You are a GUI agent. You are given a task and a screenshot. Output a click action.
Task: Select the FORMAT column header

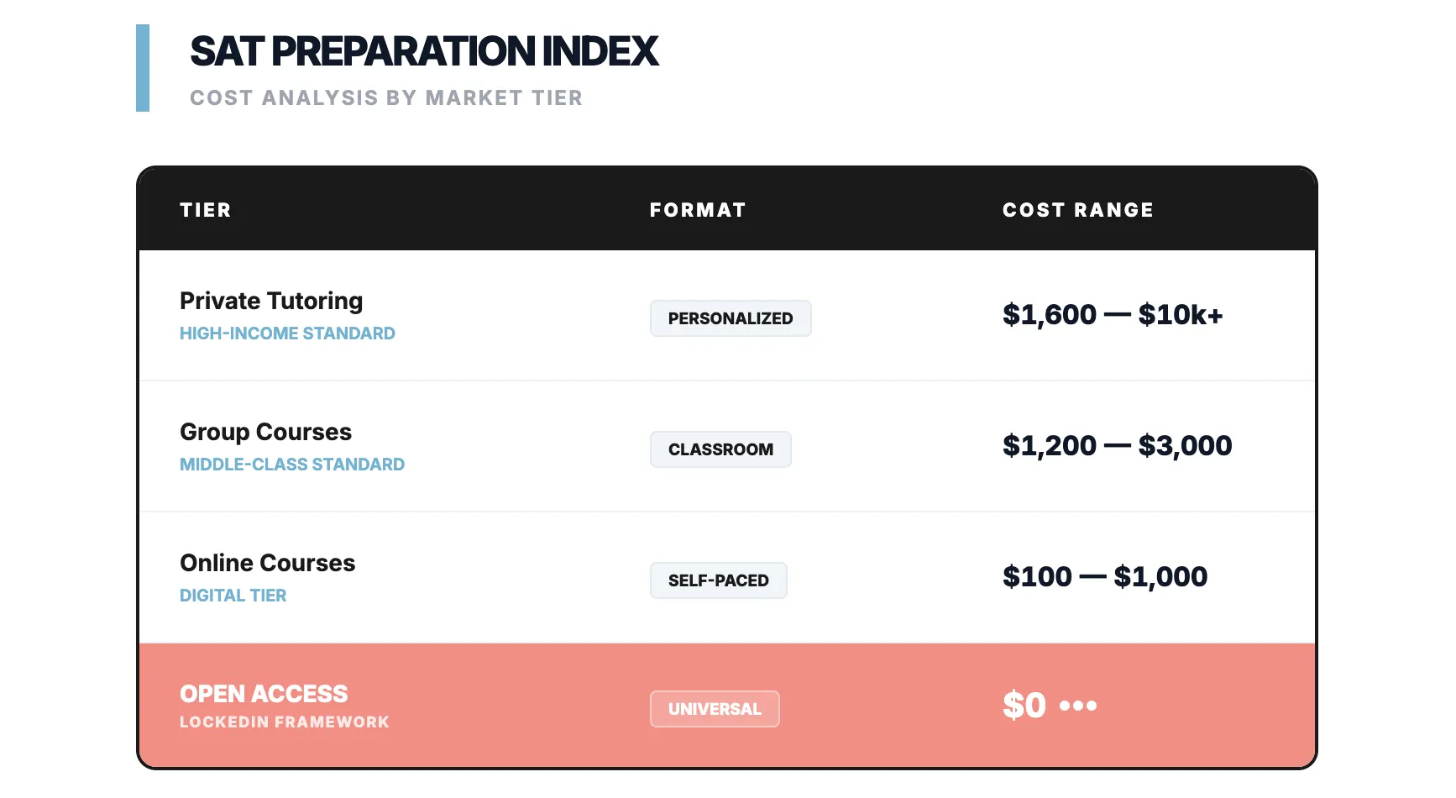pos(698,210)
